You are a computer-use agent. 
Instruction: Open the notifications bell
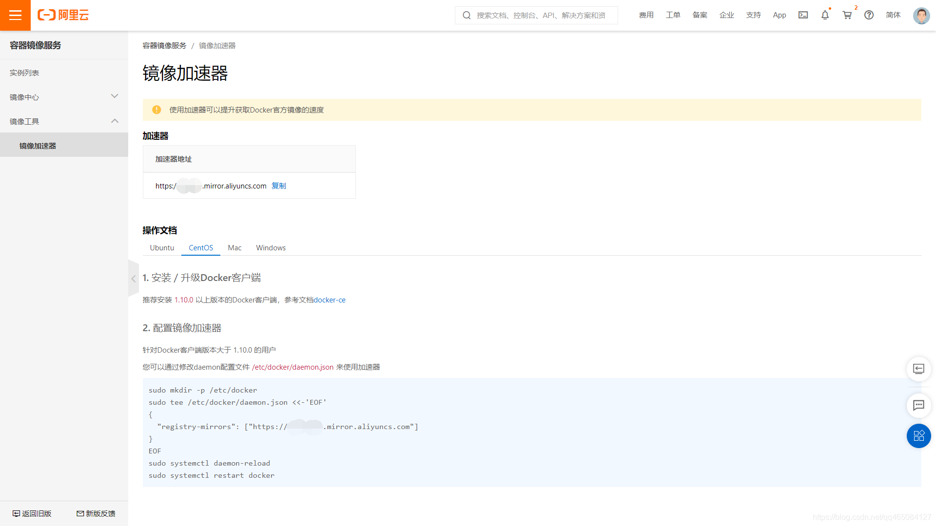pos(825,15)
